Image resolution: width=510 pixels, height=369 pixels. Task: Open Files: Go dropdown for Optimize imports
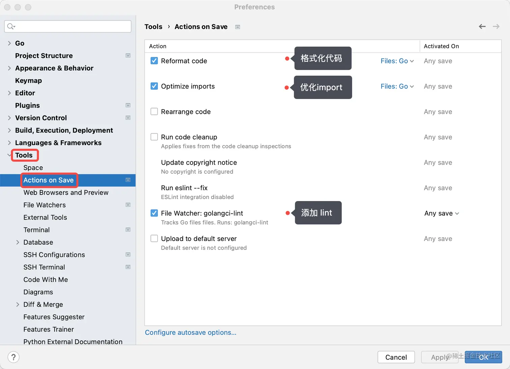click(x=397, y=87)
